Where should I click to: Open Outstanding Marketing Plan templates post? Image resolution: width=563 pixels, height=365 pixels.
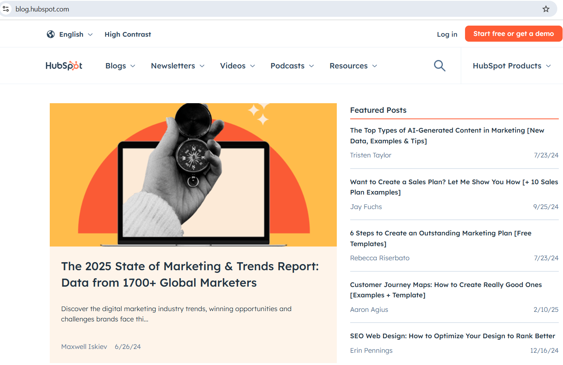[x=441, y=238]
